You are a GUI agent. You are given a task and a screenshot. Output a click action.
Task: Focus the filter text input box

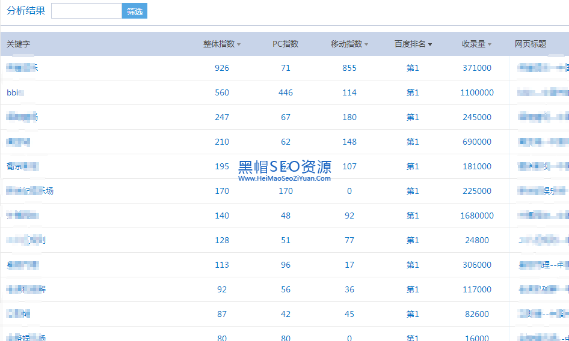[87, 11]
